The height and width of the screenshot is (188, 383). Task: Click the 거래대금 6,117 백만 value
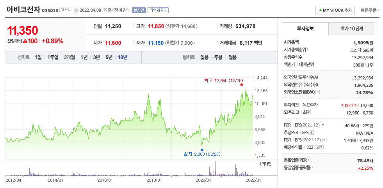[x=251, y=43]
